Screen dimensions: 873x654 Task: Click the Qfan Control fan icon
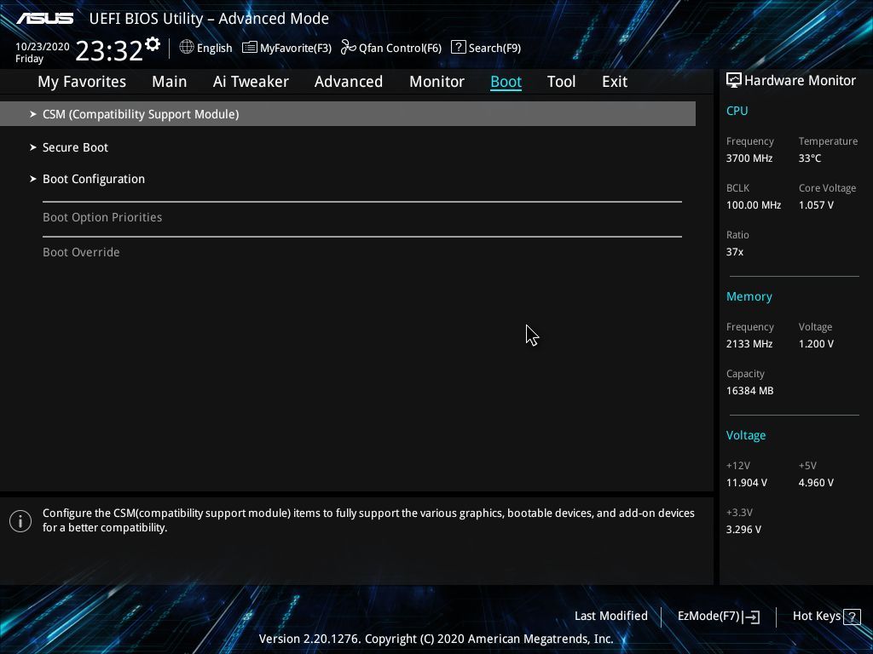[349, 48]
